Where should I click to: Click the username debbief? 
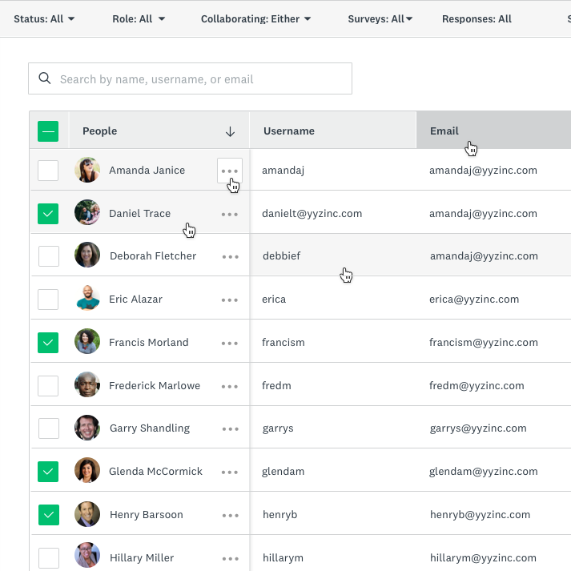click(281, 256)
